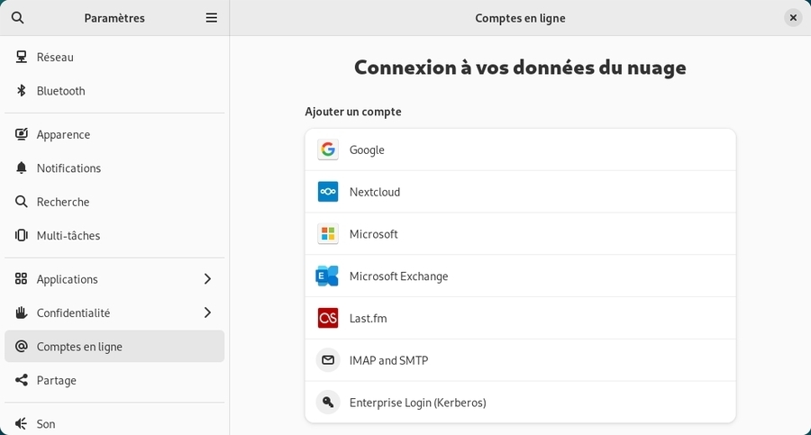The image size is (811, 435).
Task: Click the Recherche magnifier icon in list
Action: 22,202
